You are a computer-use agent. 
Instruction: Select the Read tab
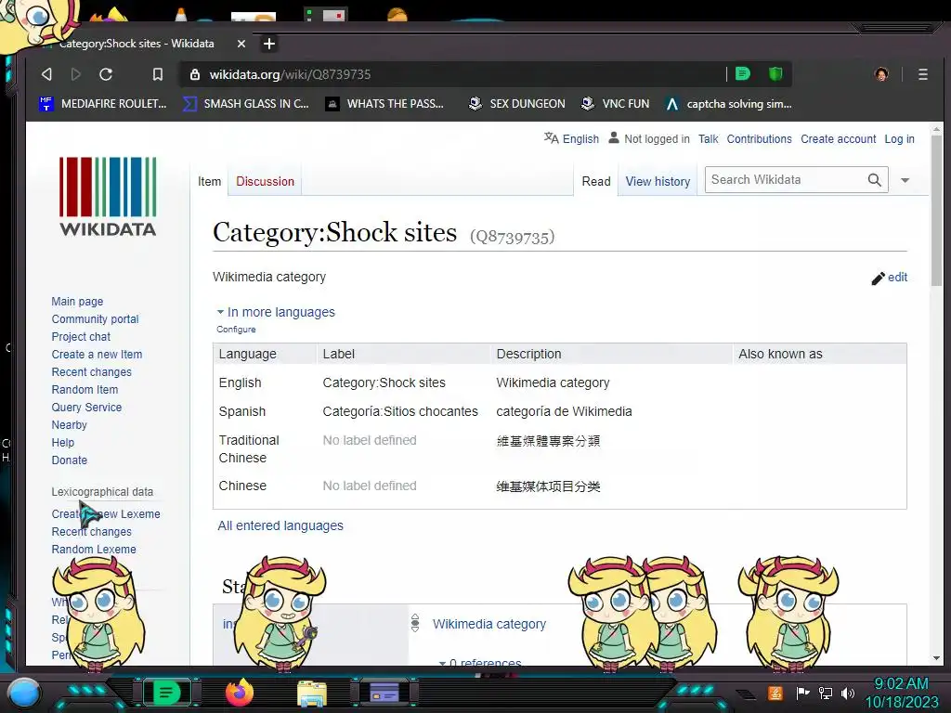596,181
